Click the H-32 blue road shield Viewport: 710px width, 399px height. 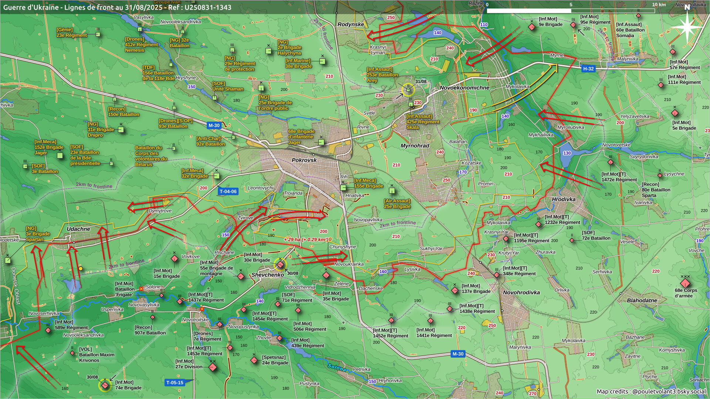click(588, 69)
